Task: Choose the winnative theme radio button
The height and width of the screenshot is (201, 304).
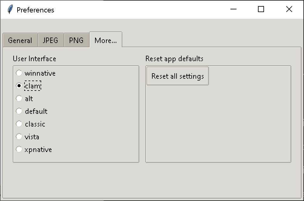Action: (19, 73)
